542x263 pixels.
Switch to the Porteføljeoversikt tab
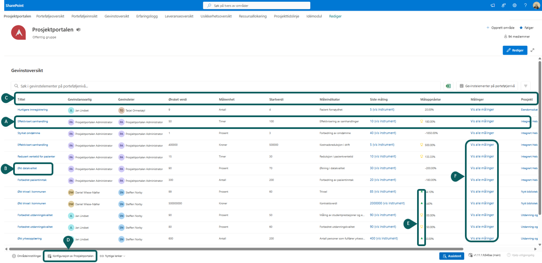pos(50,16)
